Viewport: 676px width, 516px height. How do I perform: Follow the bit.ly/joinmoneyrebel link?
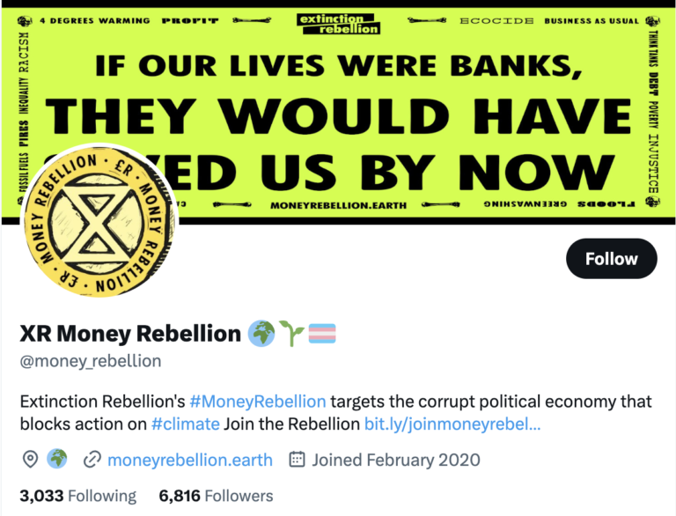452,424
